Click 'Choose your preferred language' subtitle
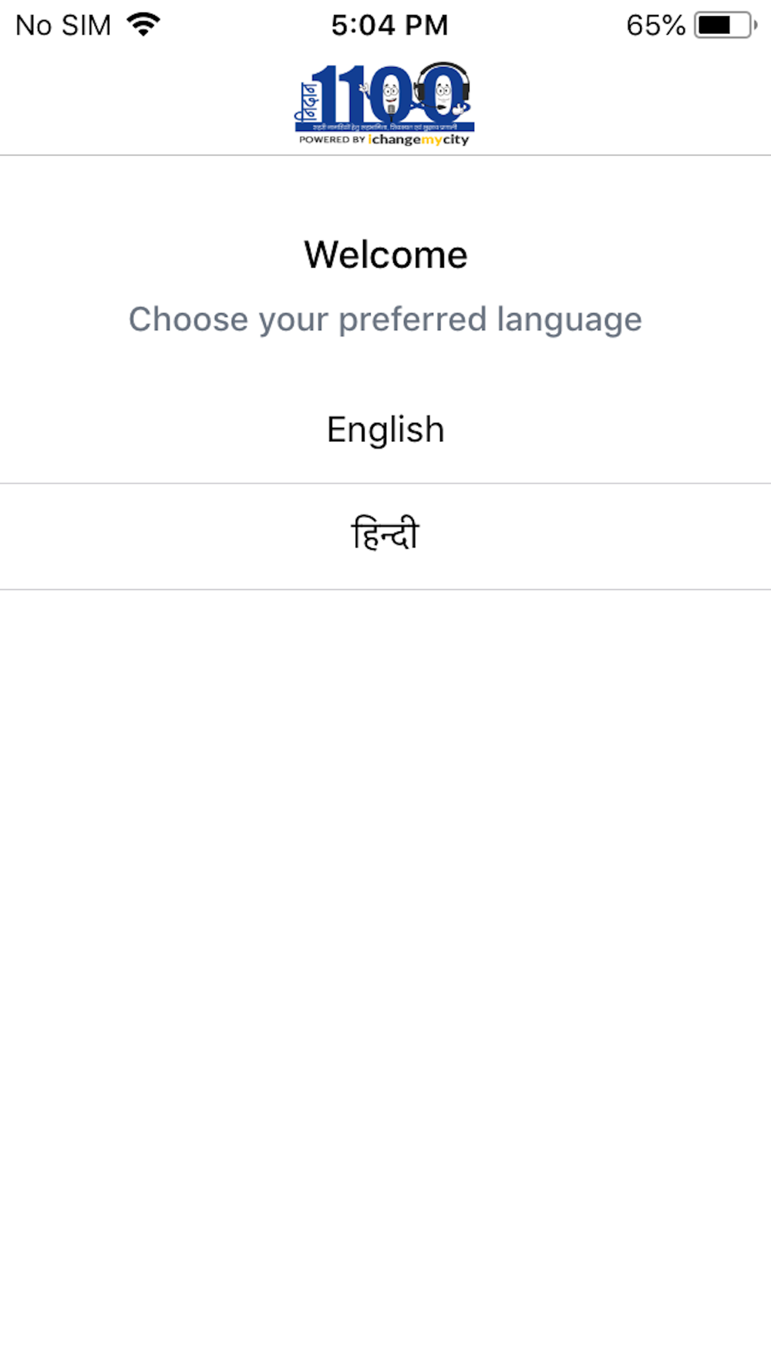This screenshot has width=771, height=1371. click(385, 320)
